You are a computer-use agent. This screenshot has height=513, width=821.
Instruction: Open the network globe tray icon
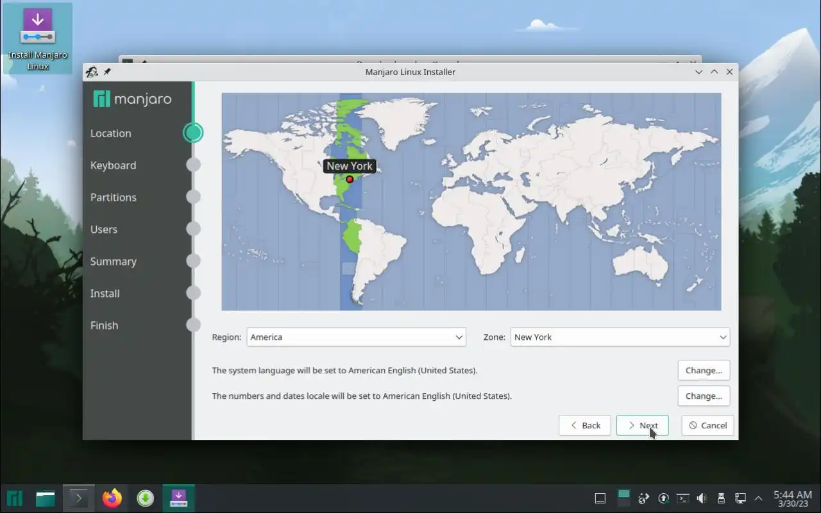(x=644, y=498)
